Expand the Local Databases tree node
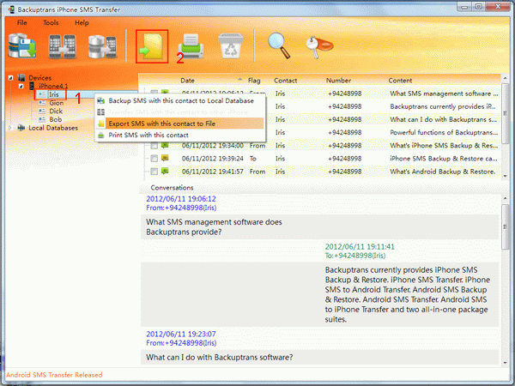This screenshot has width=515, height=386. pos(10,128)
